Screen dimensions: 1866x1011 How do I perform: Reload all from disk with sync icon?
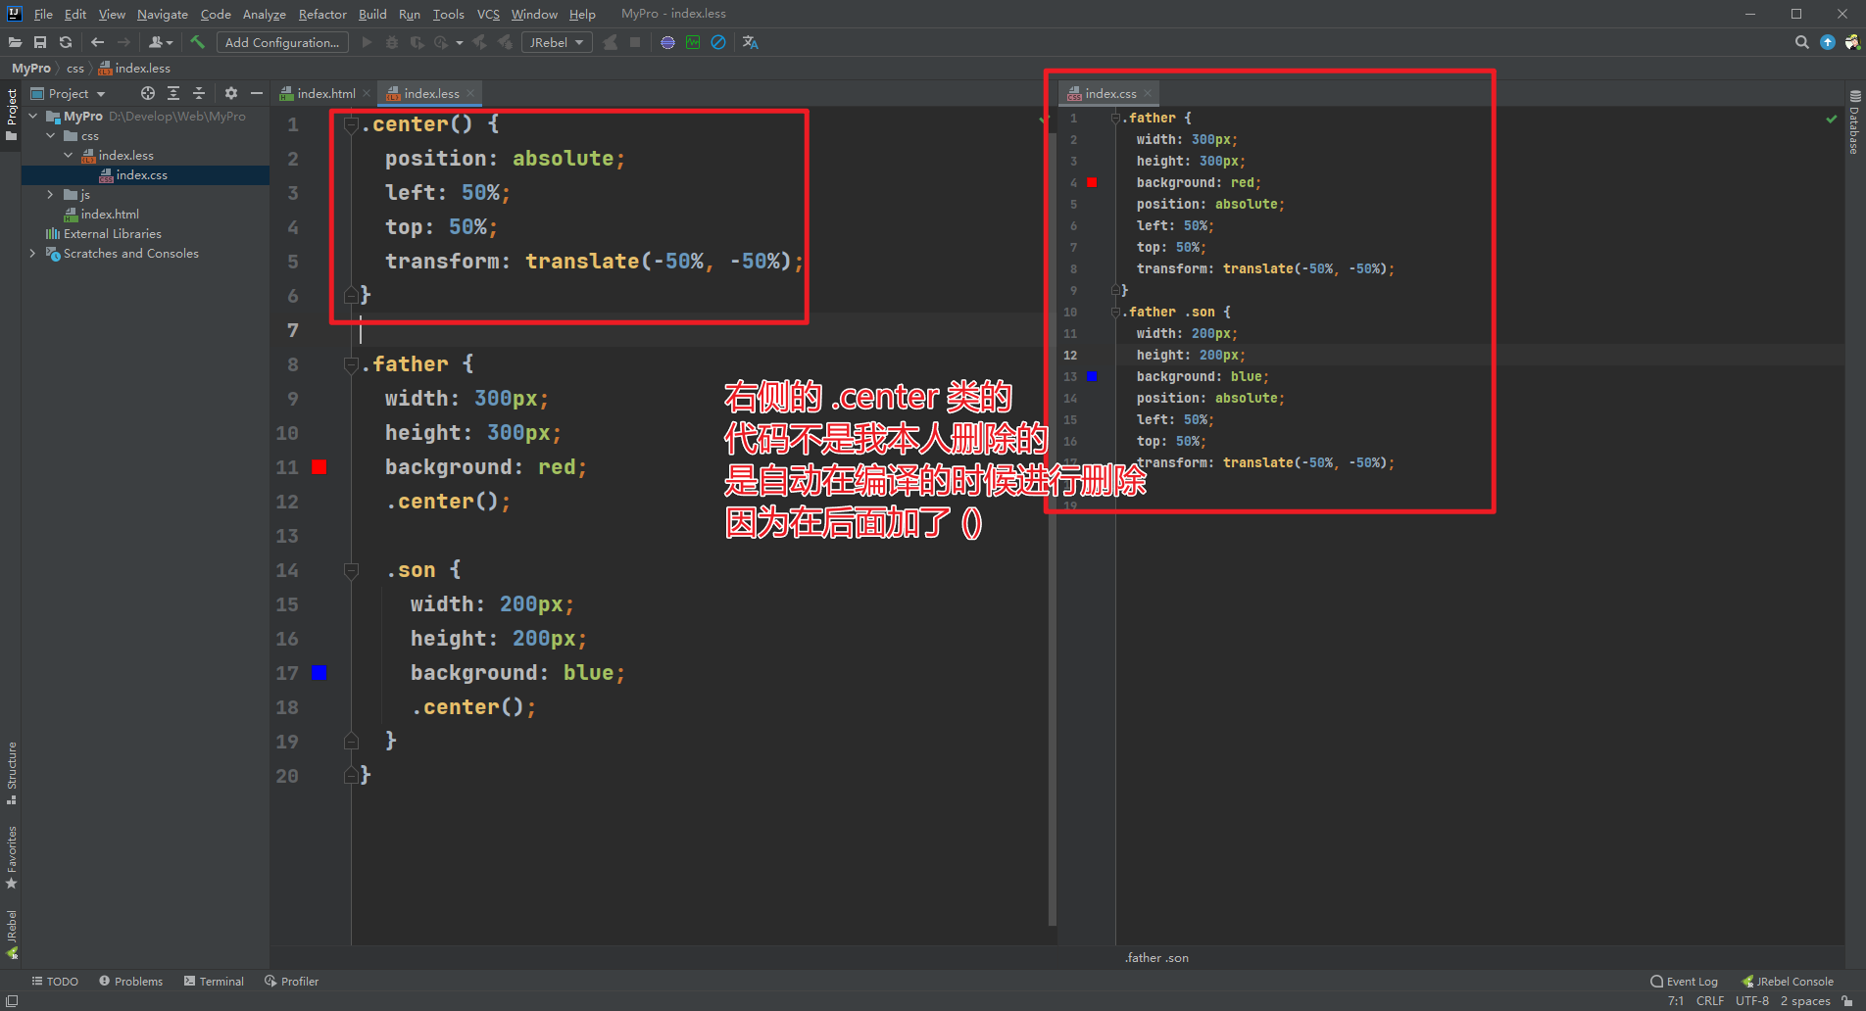click(x=66, y=42)
